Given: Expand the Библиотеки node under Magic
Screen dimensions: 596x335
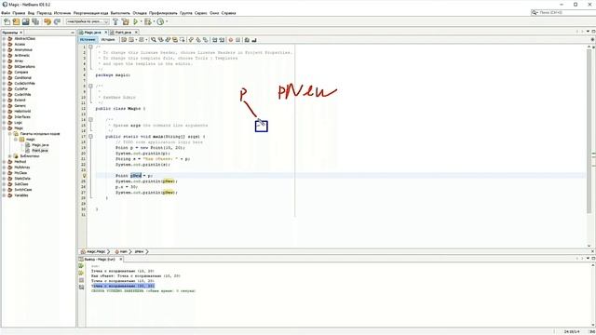Looking at the screenshot, I should (x=10, y=156).
